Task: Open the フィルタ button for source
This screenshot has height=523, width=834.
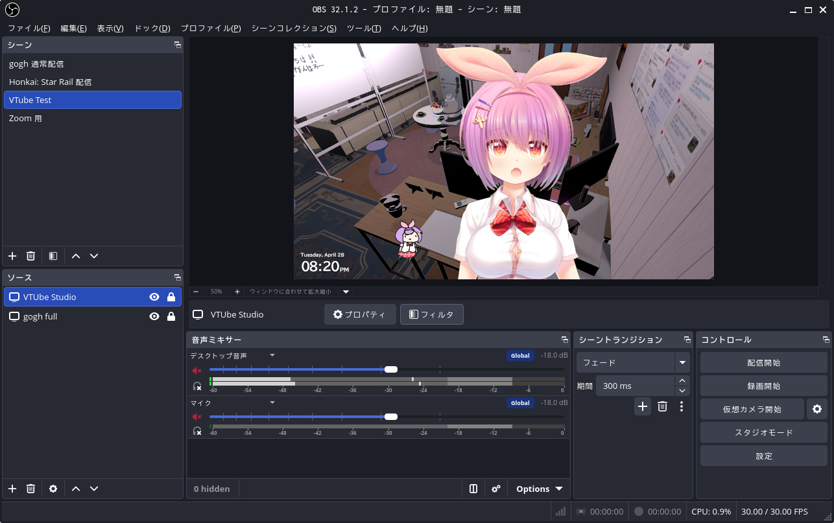Action: (432, 314)
